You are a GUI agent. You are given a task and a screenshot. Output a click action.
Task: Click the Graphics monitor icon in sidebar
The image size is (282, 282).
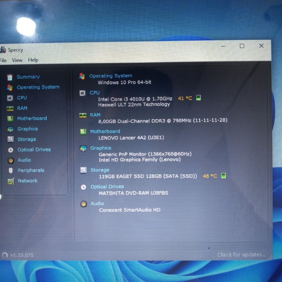pyautogui.click(x=10, y=129)
